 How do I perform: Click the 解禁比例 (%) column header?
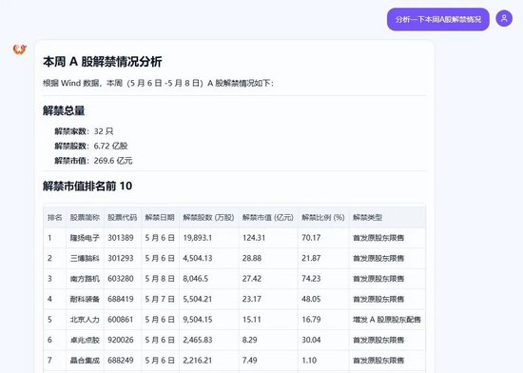coord(323,218)
